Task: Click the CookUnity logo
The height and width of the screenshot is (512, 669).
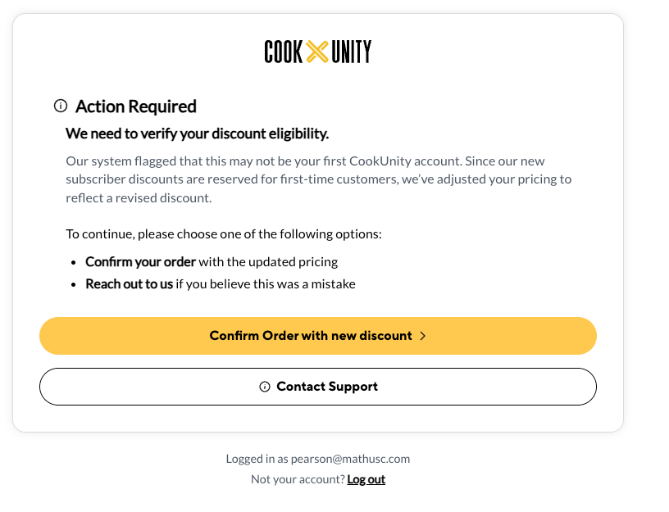Action: coord(317,52)
